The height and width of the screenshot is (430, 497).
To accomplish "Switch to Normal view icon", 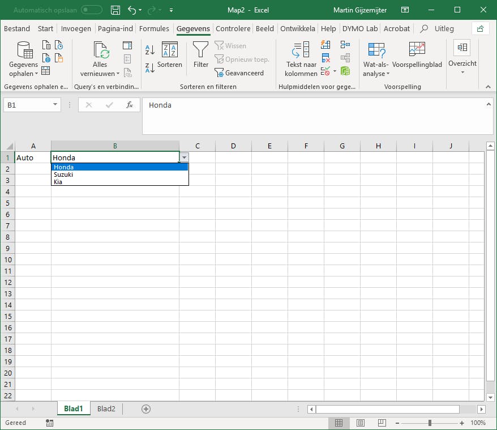I will coord(339,423).
